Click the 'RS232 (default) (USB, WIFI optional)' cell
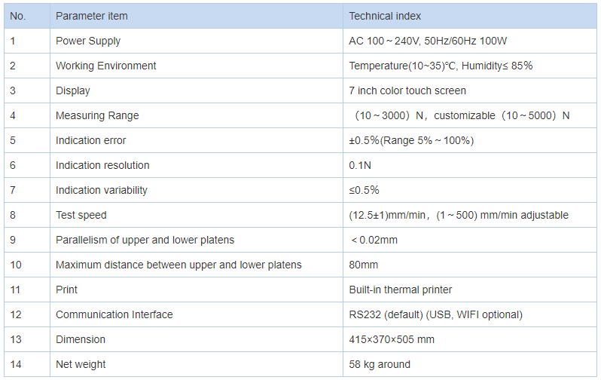This screenshot has height=380, width=601. pyautogui.click(x=469, y=314)
